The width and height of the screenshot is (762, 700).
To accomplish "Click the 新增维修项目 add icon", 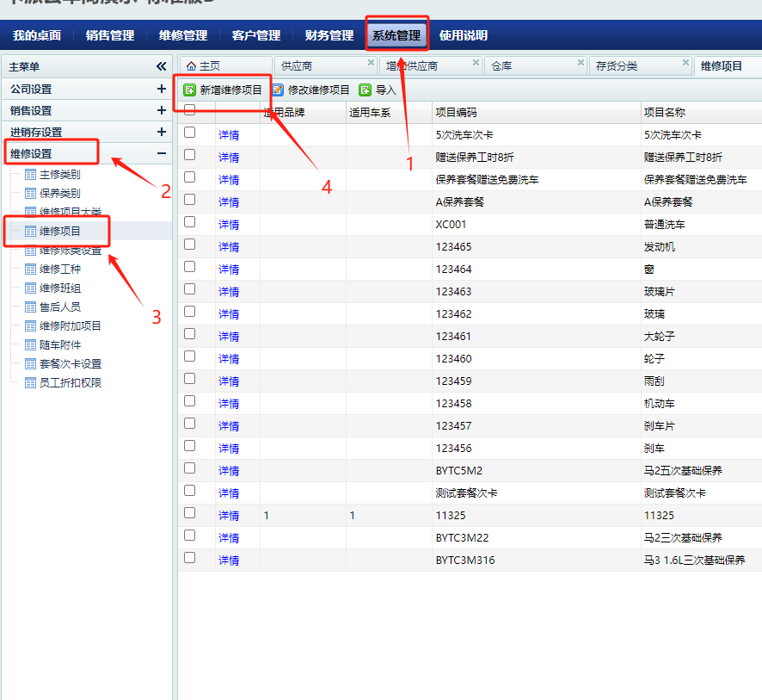I will pos(190,90).
